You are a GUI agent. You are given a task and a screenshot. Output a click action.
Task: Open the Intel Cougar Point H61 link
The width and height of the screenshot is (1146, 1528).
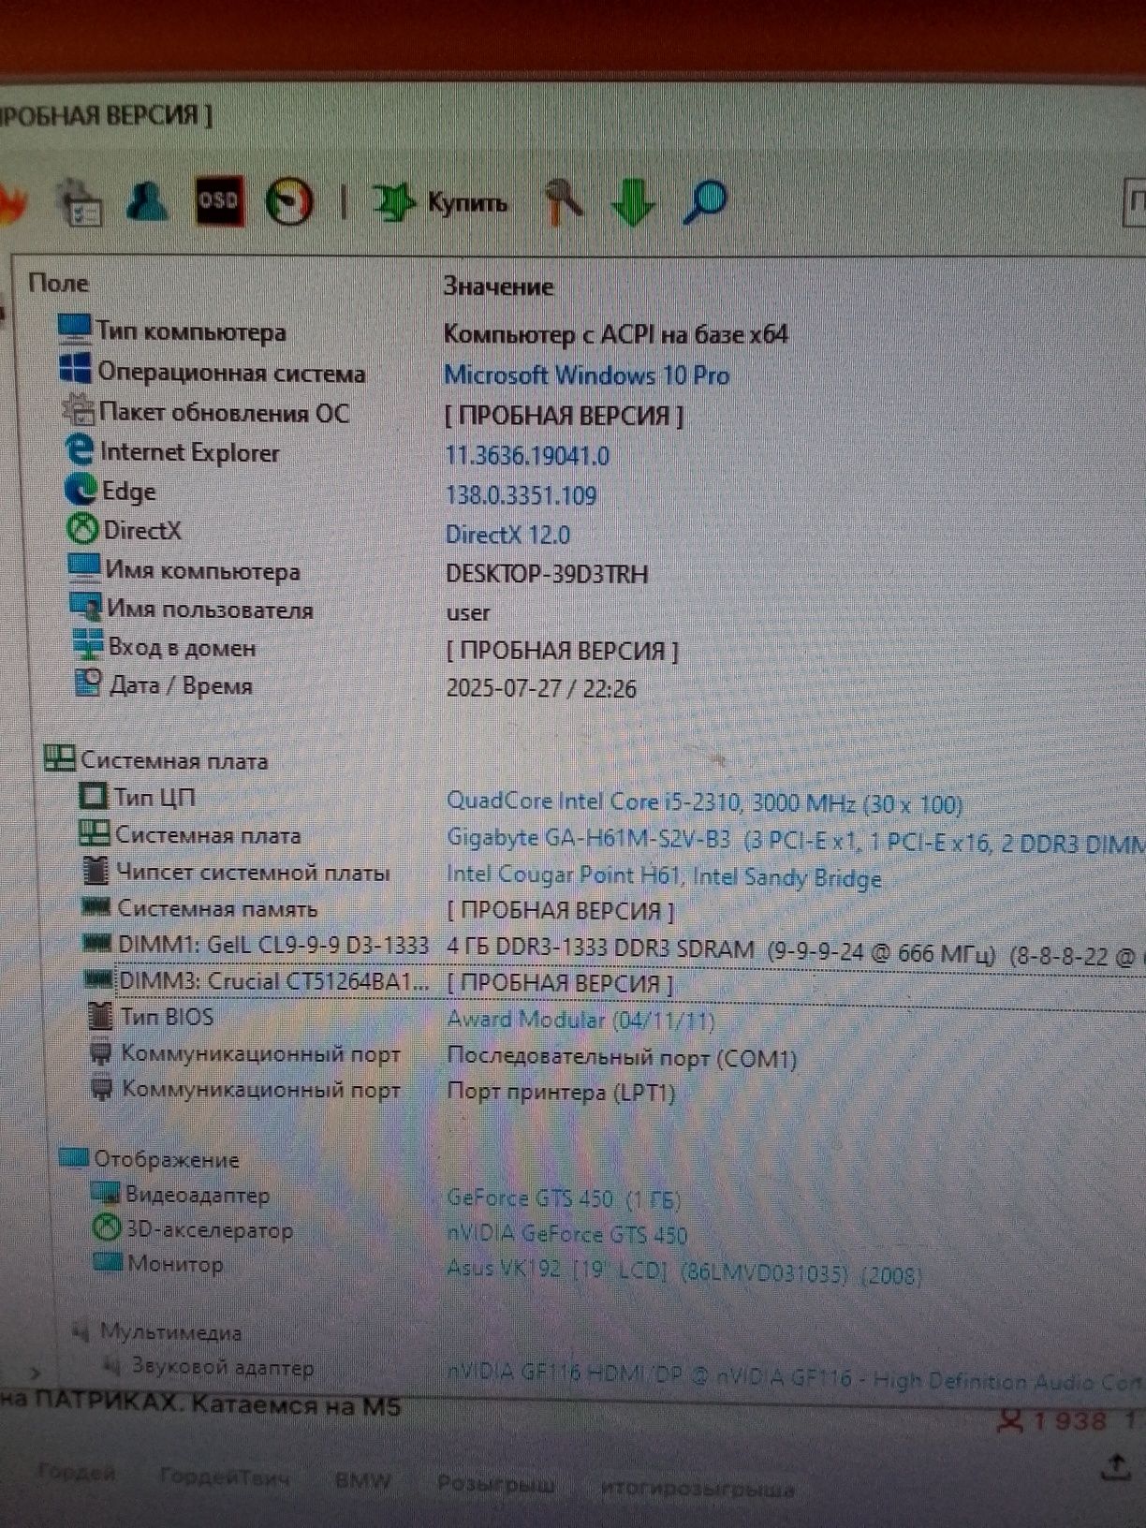[x=664, y=876]
